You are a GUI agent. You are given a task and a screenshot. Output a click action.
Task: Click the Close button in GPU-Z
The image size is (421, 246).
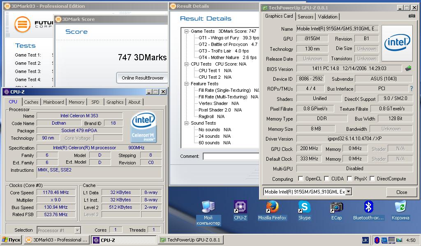[401, 192]
